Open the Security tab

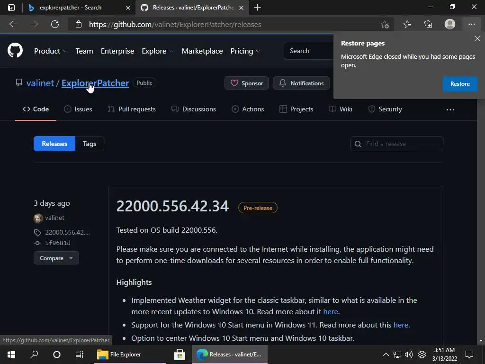tap(385, 109)
